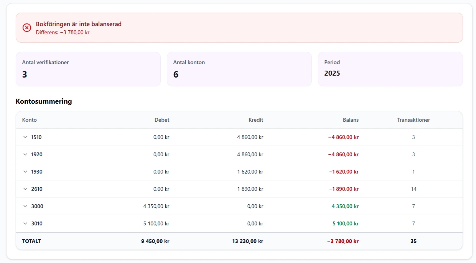
Task: Expand account 3010 row chevron
Action: point(25,223)
